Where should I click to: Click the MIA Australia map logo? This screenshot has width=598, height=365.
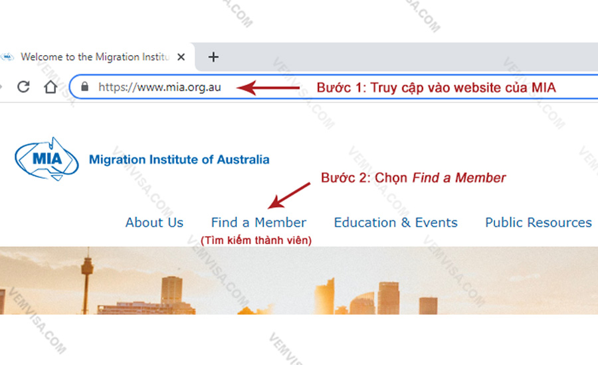(x=47, y=159)
